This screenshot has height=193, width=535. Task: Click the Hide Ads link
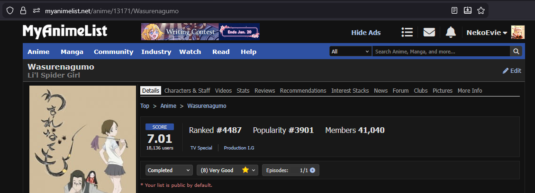[366, 33]
